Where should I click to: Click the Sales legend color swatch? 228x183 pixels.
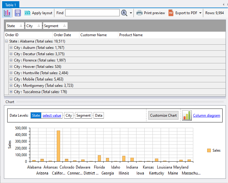(x=209, y=150)
